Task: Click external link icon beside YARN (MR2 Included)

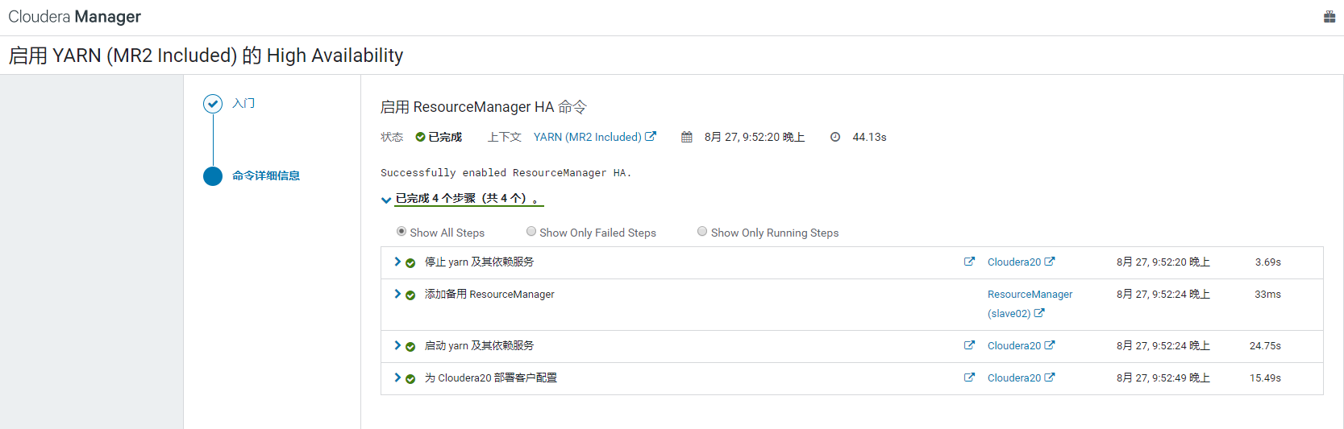Action: click(651, 137)
